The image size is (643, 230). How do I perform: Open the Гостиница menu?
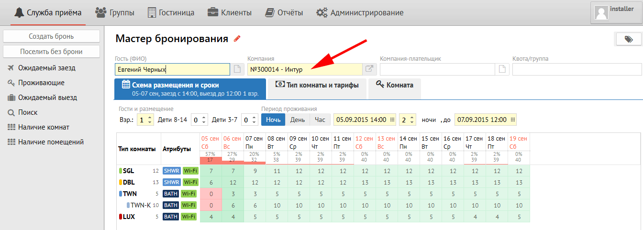(x=171, y=13)
